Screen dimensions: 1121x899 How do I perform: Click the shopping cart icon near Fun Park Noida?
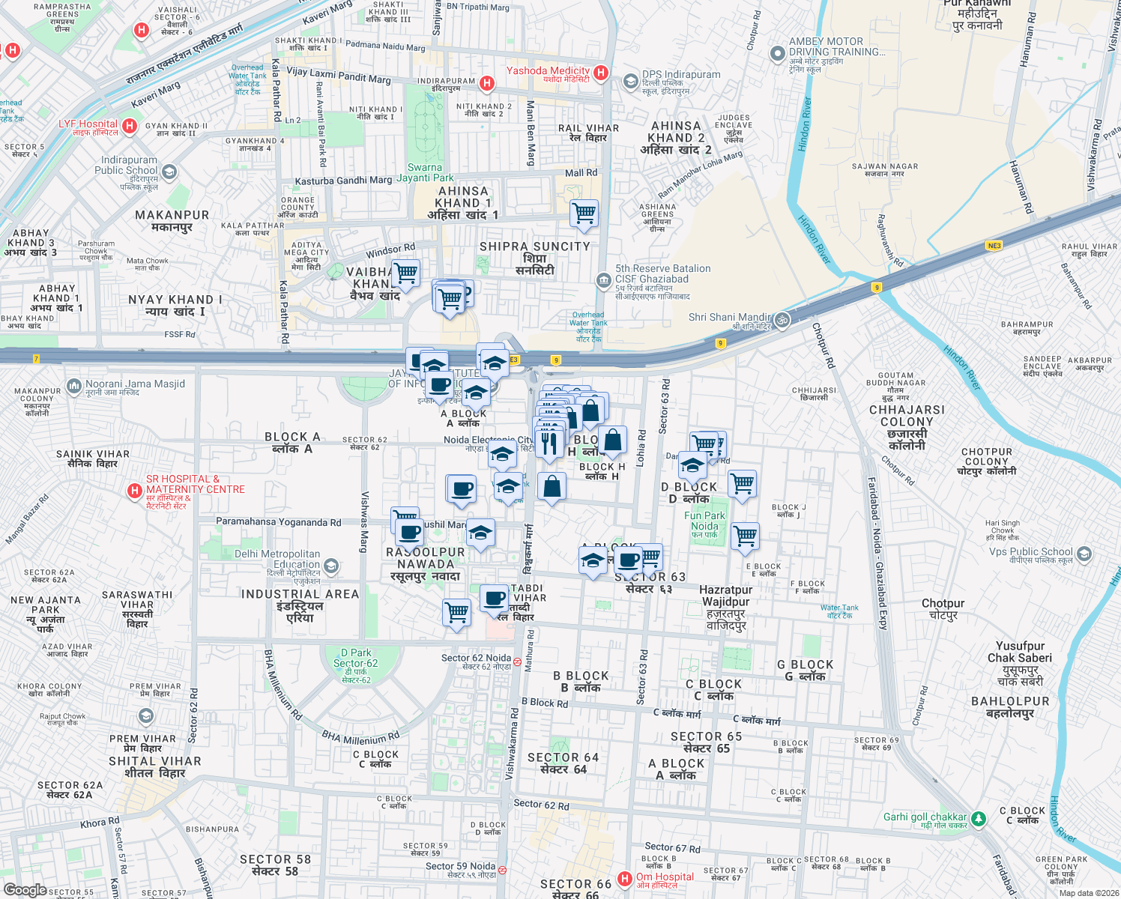[x=744, y=537]
